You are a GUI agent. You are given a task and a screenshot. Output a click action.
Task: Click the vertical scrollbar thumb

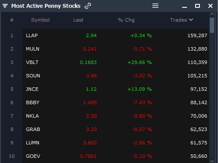pyautogui.click(x=212, y=26)
